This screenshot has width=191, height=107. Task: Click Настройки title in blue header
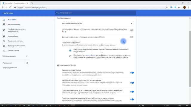click(8, 13)
